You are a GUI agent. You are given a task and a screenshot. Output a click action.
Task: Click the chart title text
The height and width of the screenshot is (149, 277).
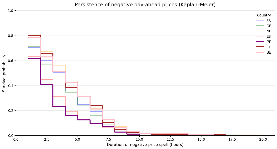(145, 5)
